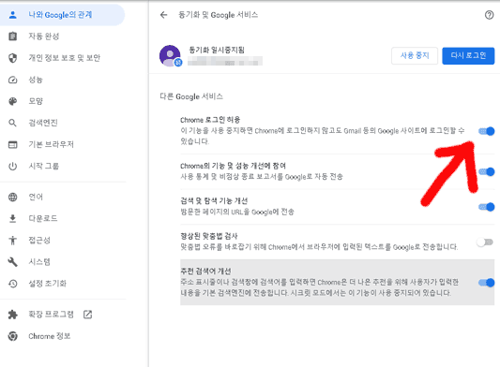Click the globe icon for 언어
Screen dimensions: 500x367
tap(13, 197)
